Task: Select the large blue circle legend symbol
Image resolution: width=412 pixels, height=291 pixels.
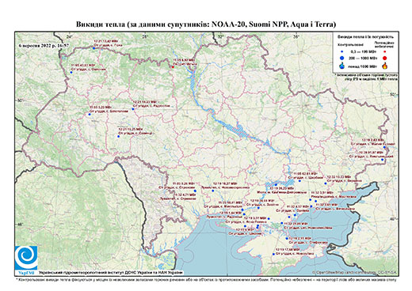Action: point(342,59)
